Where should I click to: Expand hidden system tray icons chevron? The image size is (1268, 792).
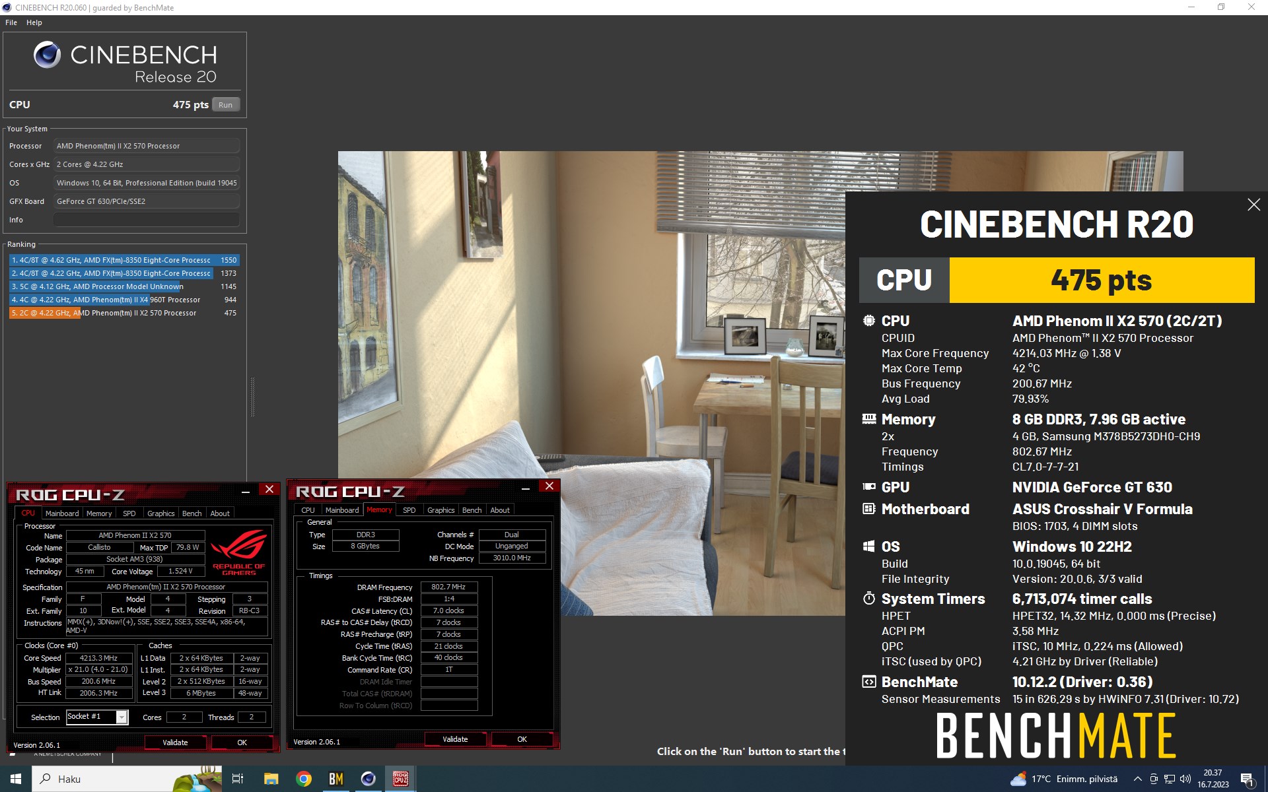1137,779
